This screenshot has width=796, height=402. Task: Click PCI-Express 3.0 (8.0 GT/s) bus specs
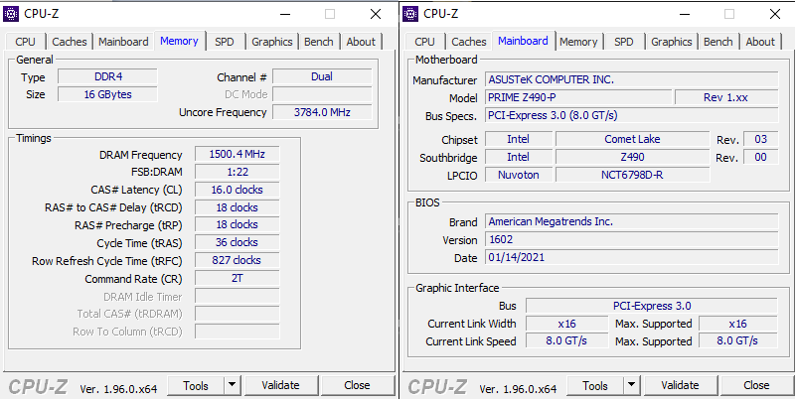click(631, 115)
